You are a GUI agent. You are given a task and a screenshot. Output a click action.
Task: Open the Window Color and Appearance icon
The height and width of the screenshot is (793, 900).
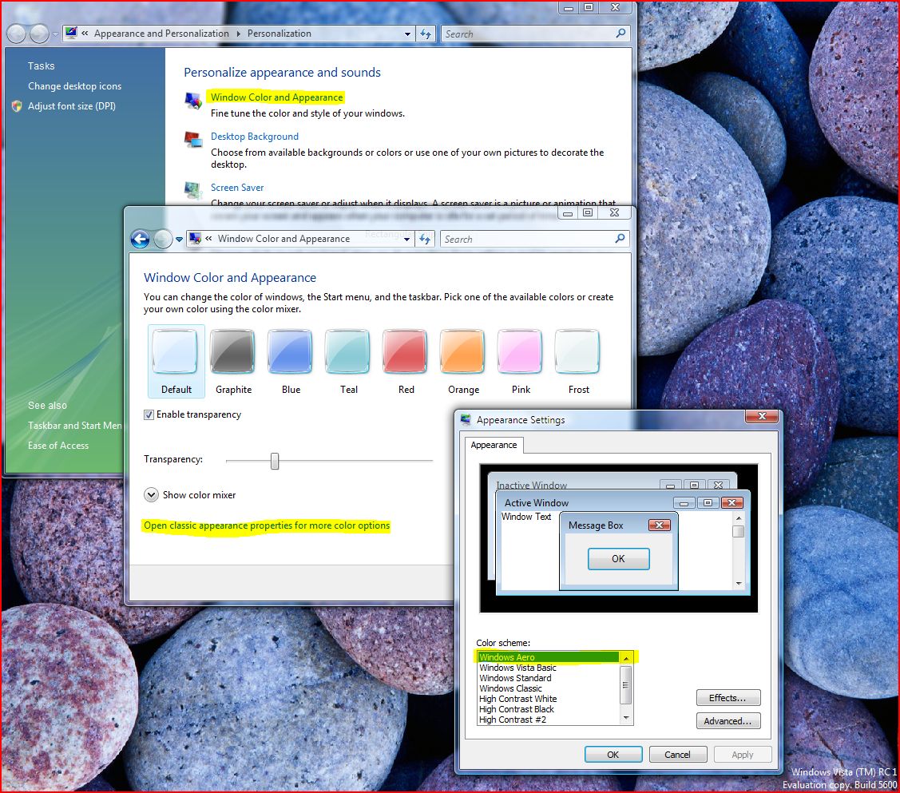coord(193,101)
